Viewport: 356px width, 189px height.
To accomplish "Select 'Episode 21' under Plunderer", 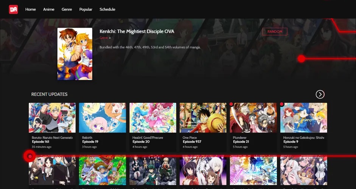I will (x=241, y=142).
